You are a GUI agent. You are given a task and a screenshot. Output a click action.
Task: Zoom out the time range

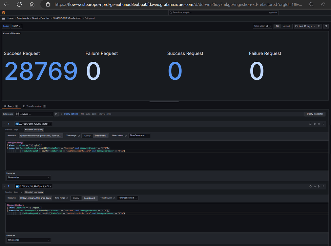pyautogui.click(x=320, y=26)
